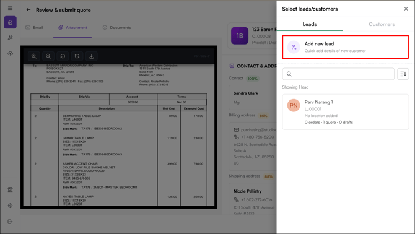The height and width of the screenshot is (234, 415).
Task: Open the store icon in sidebar
Action: tap(10, 189)
